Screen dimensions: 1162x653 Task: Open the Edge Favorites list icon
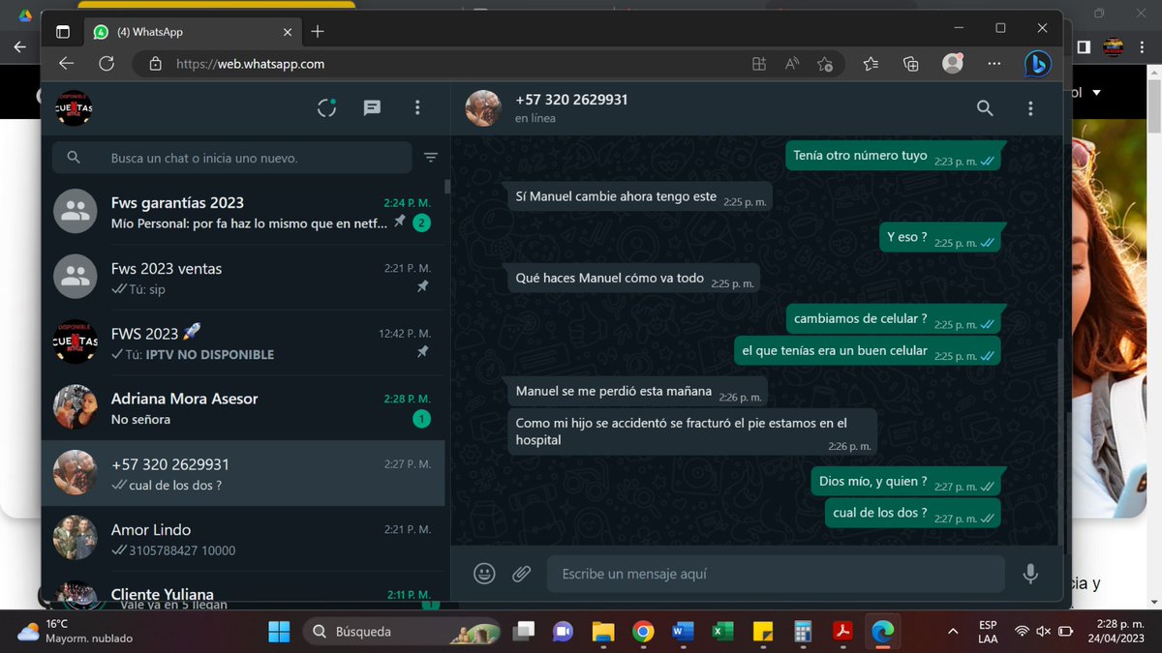871,64
